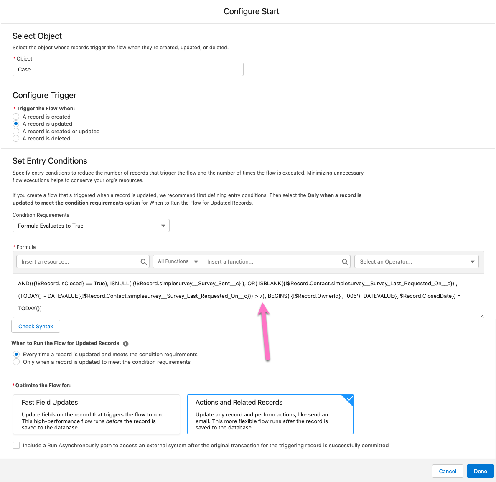Choose 'Only when a record is updated to meet' option
496x482 pixels.
[16, 362]
